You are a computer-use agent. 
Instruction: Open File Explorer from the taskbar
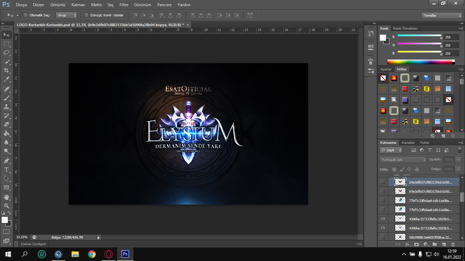pos(75,254)
